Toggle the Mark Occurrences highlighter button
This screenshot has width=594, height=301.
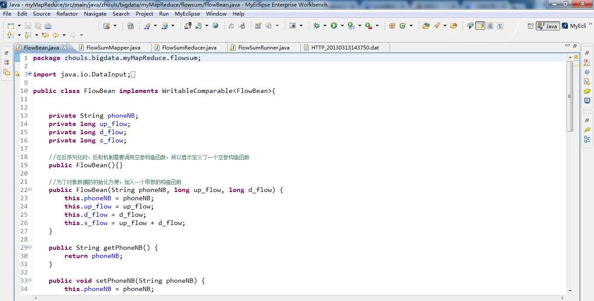(x=480, y=26)
